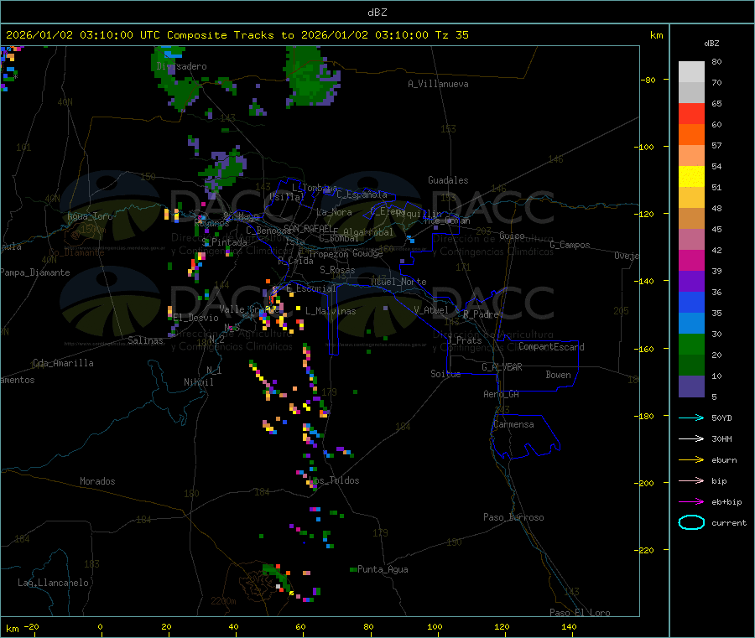Image resolution: width=755 pixels, height=638 pixels.
Task: Click the 'Divisadero' map label
Action: coord(181,66)
